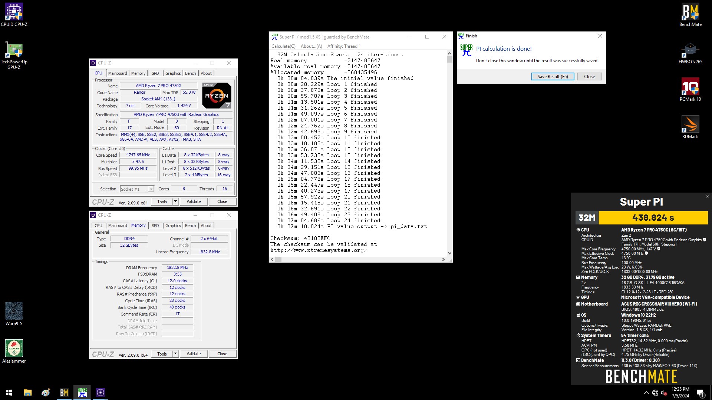Launch PCMark 10 from desktop
Image resolution: width=712 pixels, height=400 pixels.
(x=690, y=90)
